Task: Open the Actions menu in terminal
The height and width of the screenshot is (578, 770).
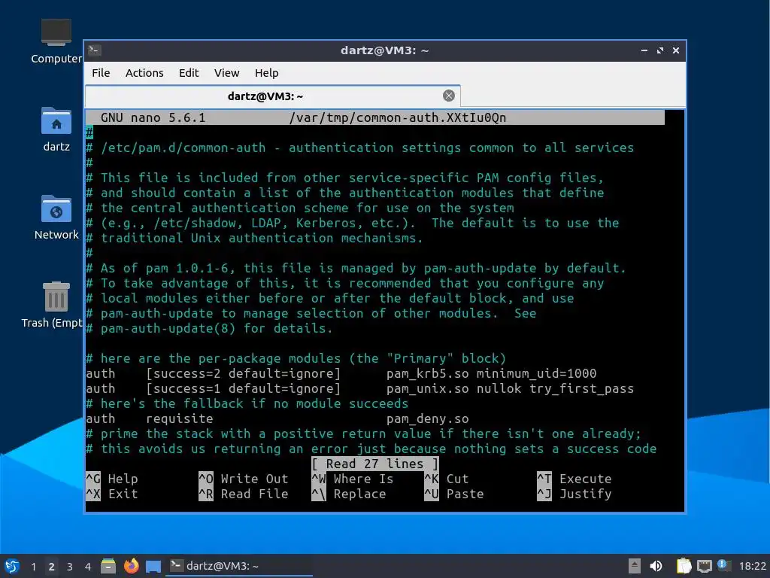Action: (x=144, y=73)
